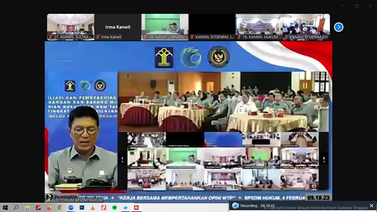Screen dimensions: 377x212
Task: Select the KANWIL DITJENPAS participant tile
Action: [x=212, y=27]
